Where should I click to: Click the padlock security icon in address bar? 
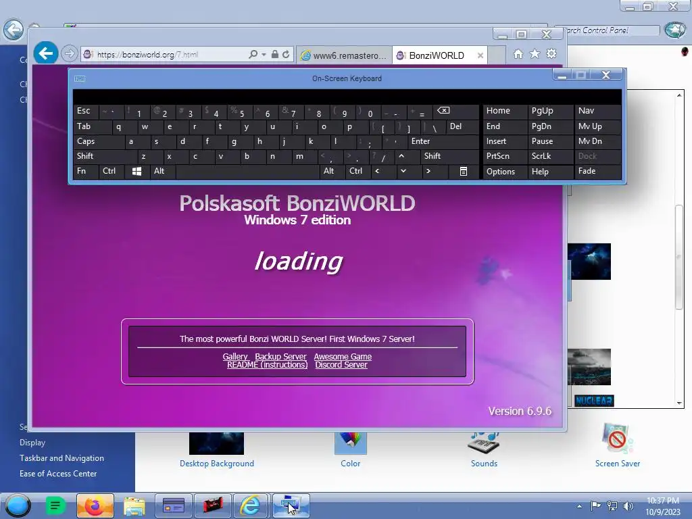pyautogui.click(x=274, y=54)
